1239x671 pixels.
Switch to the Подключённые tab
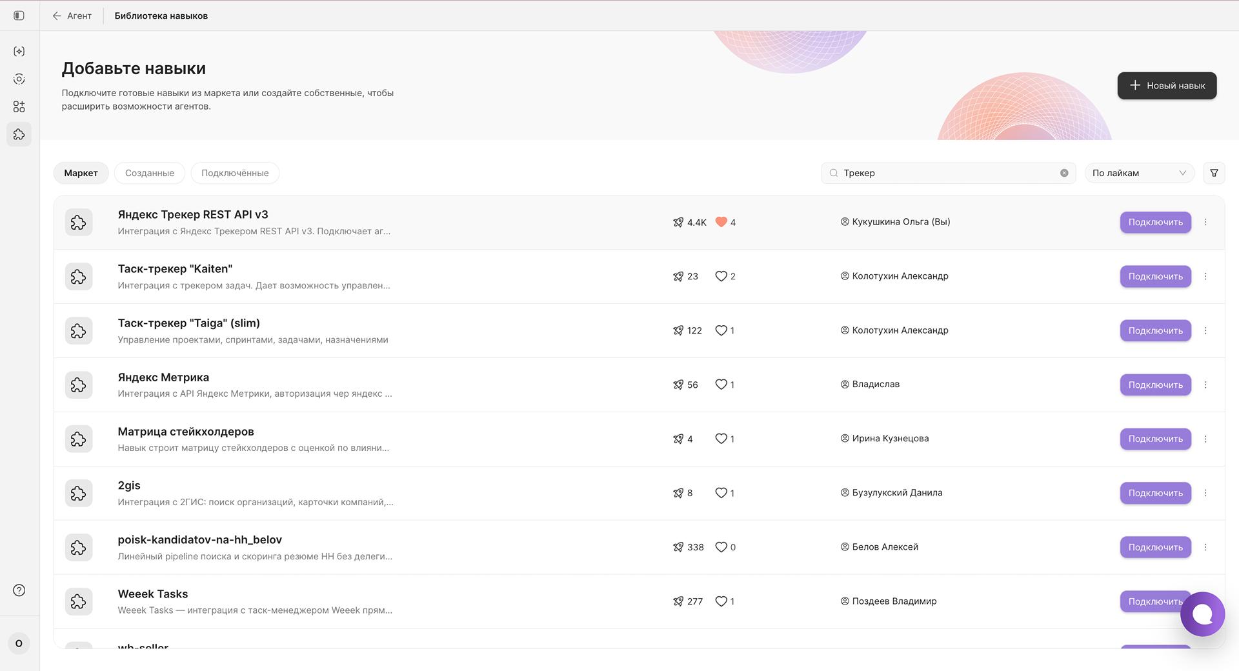coord(235,173)
